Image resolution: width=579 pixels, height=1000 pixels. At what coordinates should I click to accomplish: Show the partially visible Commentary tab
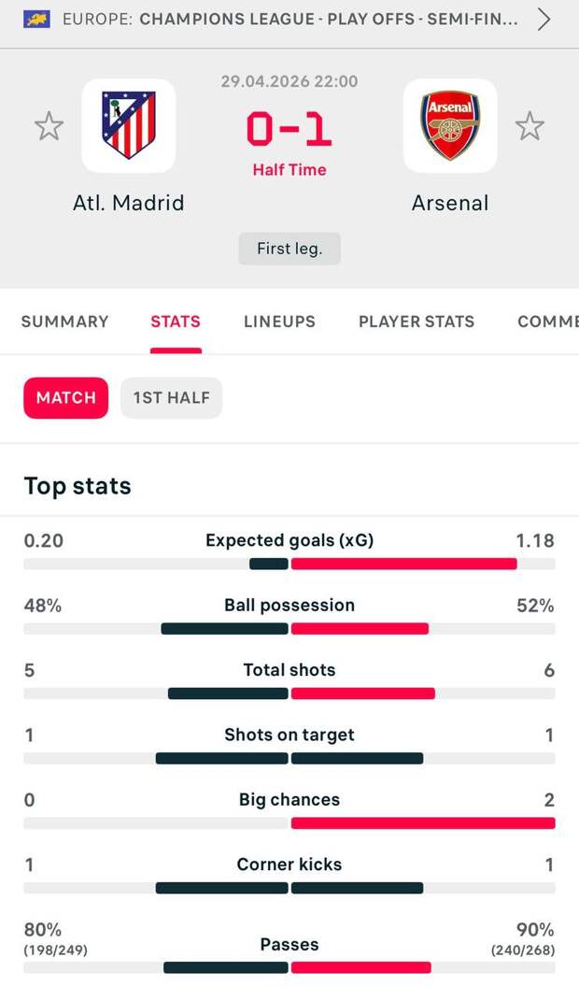[x=547, y=321]
